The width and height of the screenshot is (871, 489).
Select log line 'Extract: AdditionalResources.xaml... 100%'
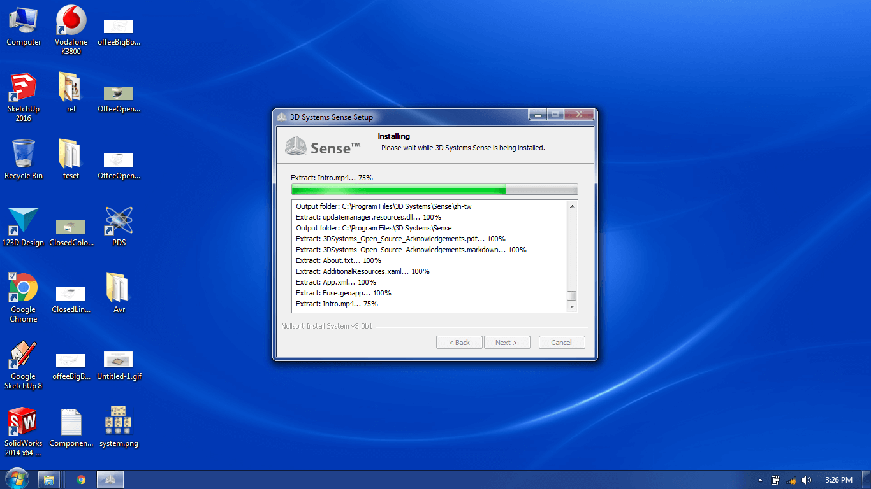[363, 271]
